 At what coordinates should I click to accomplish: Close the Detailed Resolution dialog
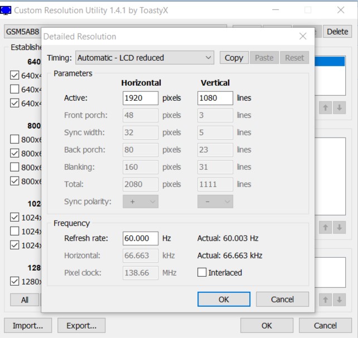coord(303,36)
